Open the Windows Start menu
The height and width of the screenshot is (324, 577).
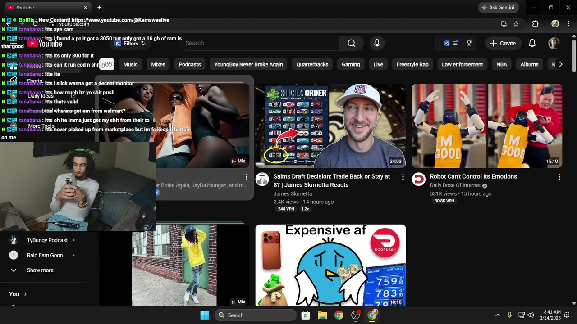(204, 315)
